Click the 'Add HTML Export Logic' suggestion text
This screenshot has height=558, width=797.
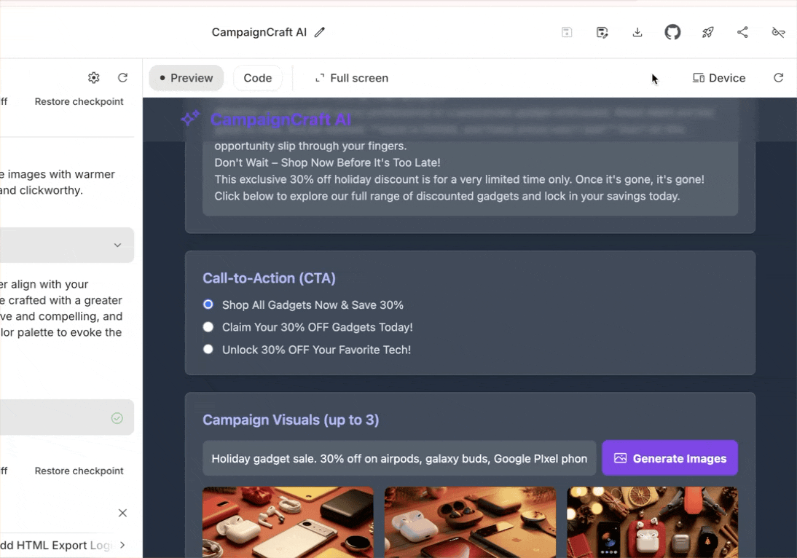(x=56, y=546)
